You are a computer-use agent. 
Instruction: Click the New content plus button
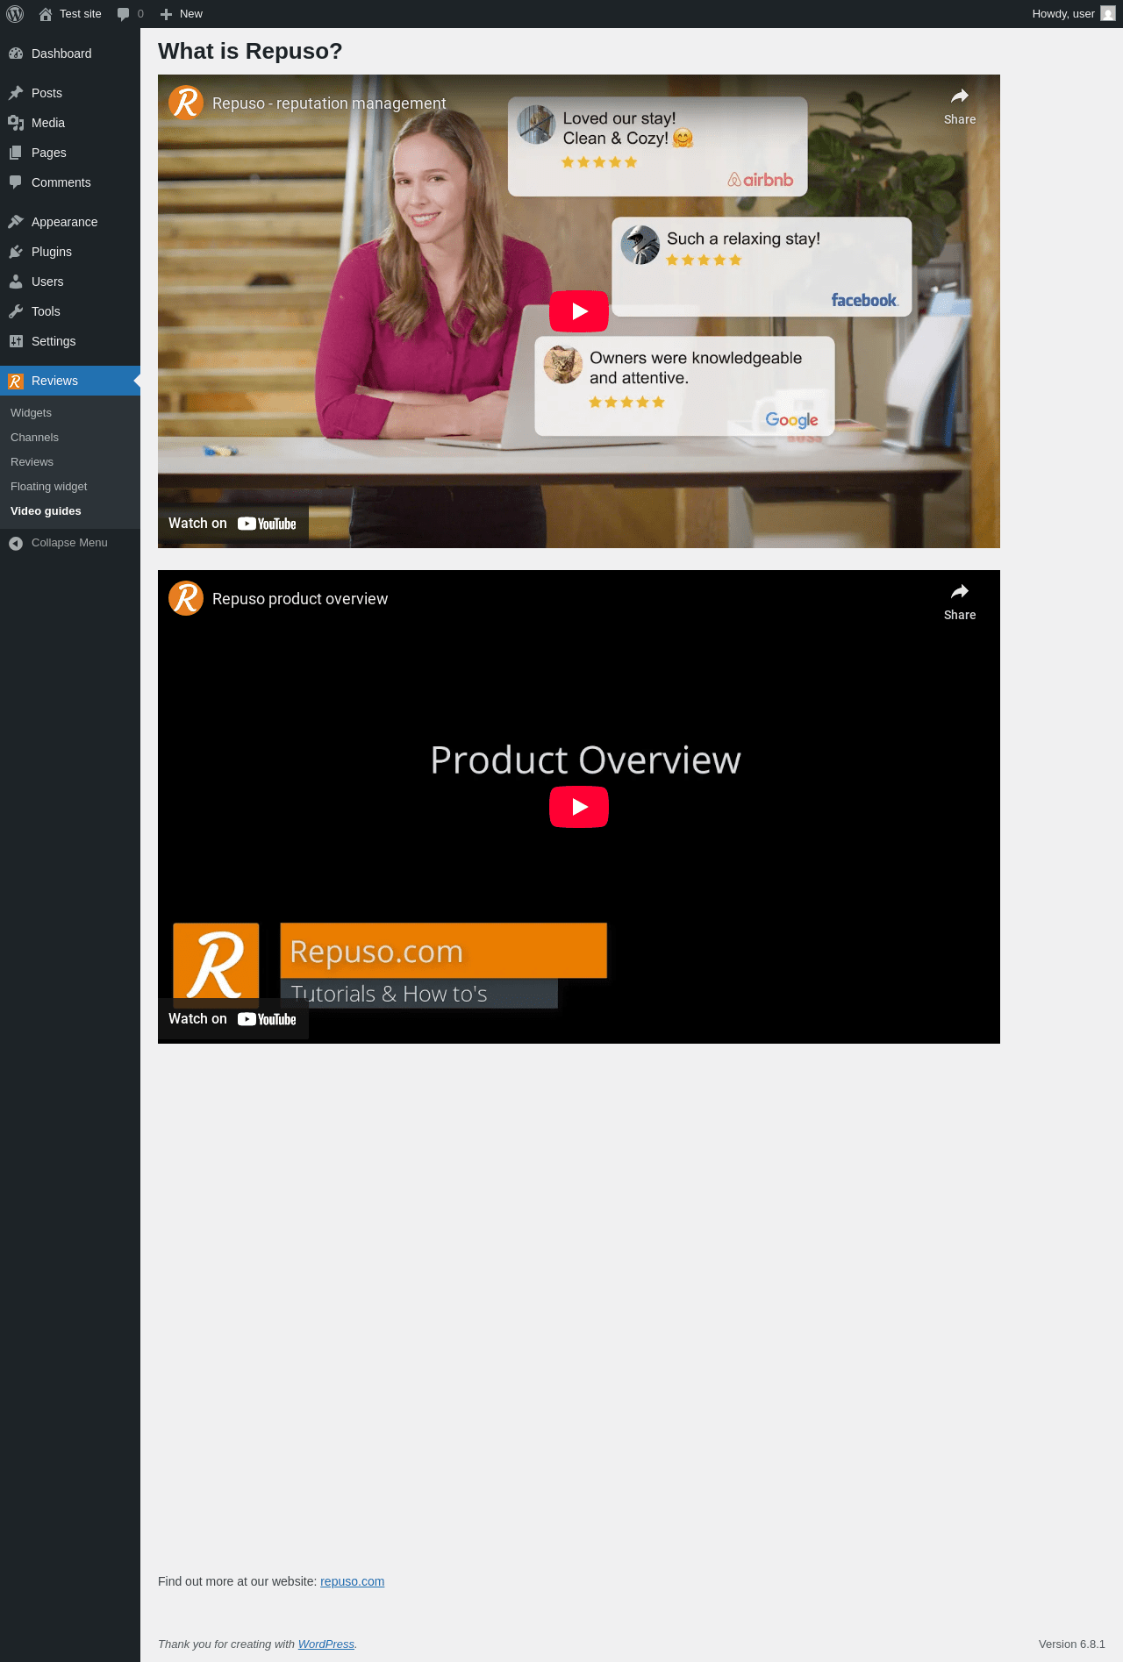182,14
